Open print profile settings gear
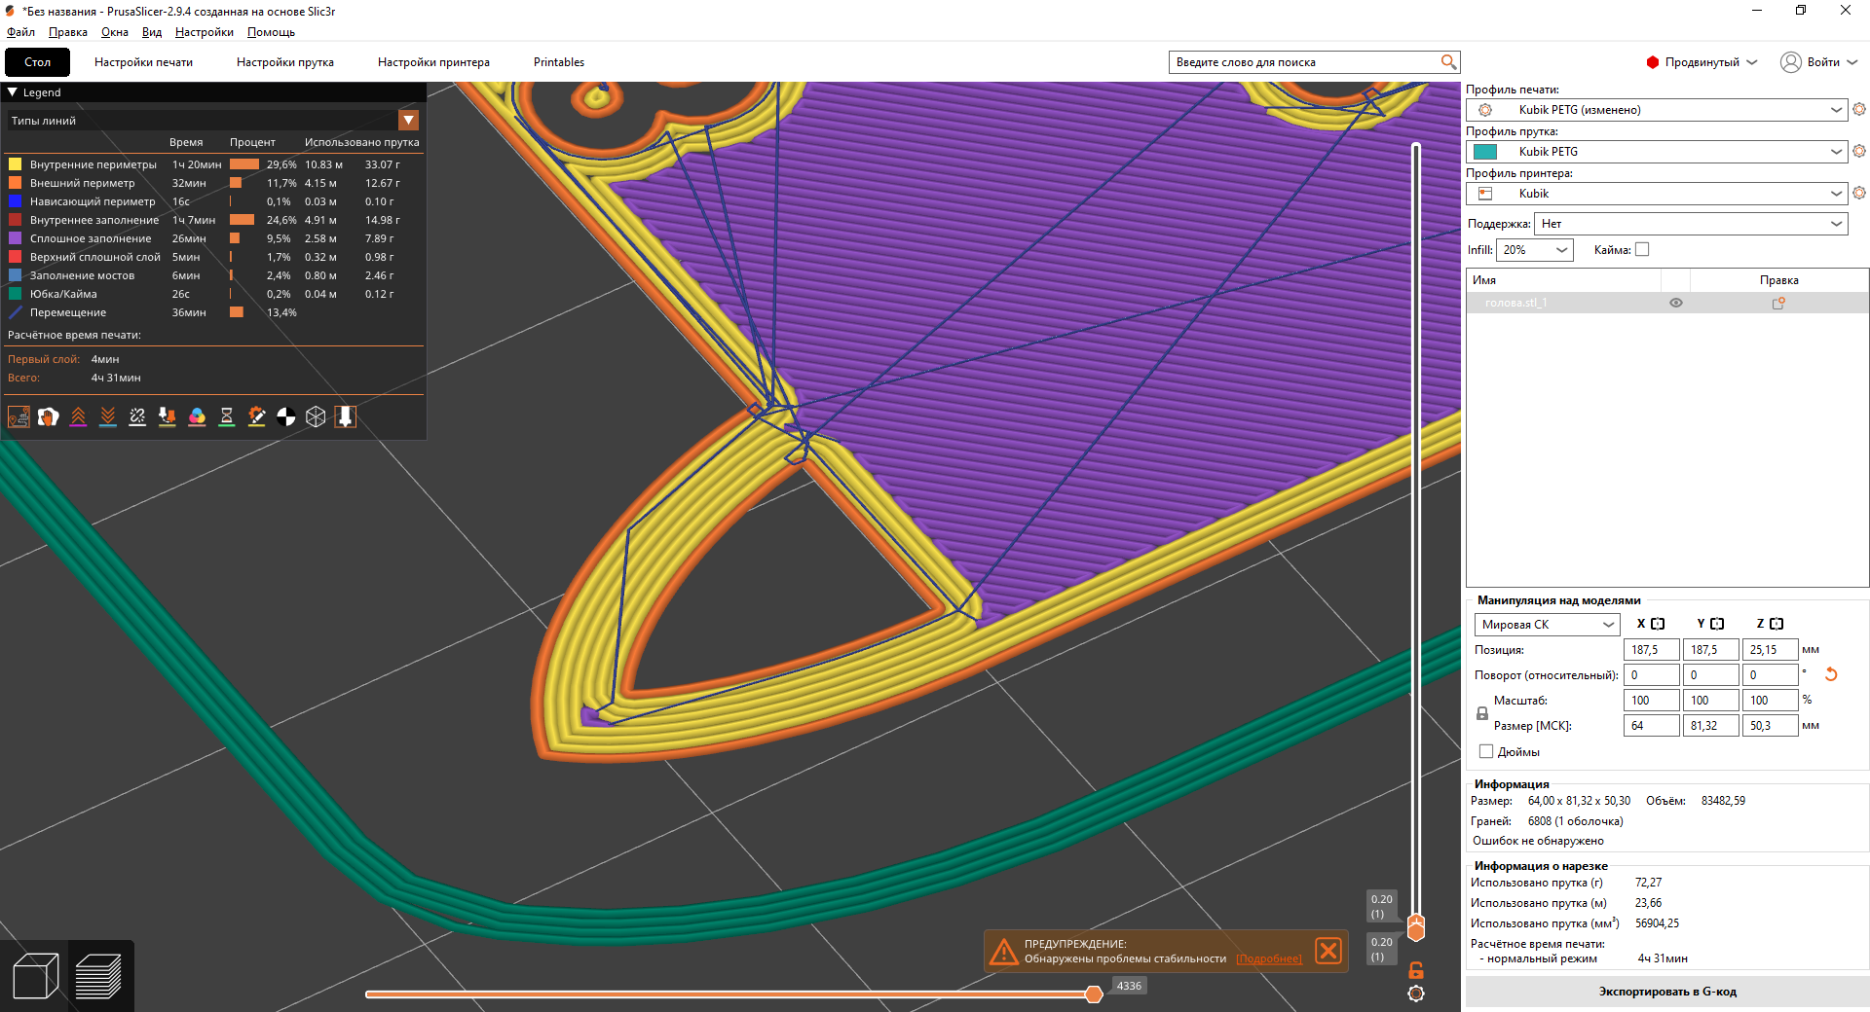This screenshot has height=1012, width=1870. pos(1859,109)
